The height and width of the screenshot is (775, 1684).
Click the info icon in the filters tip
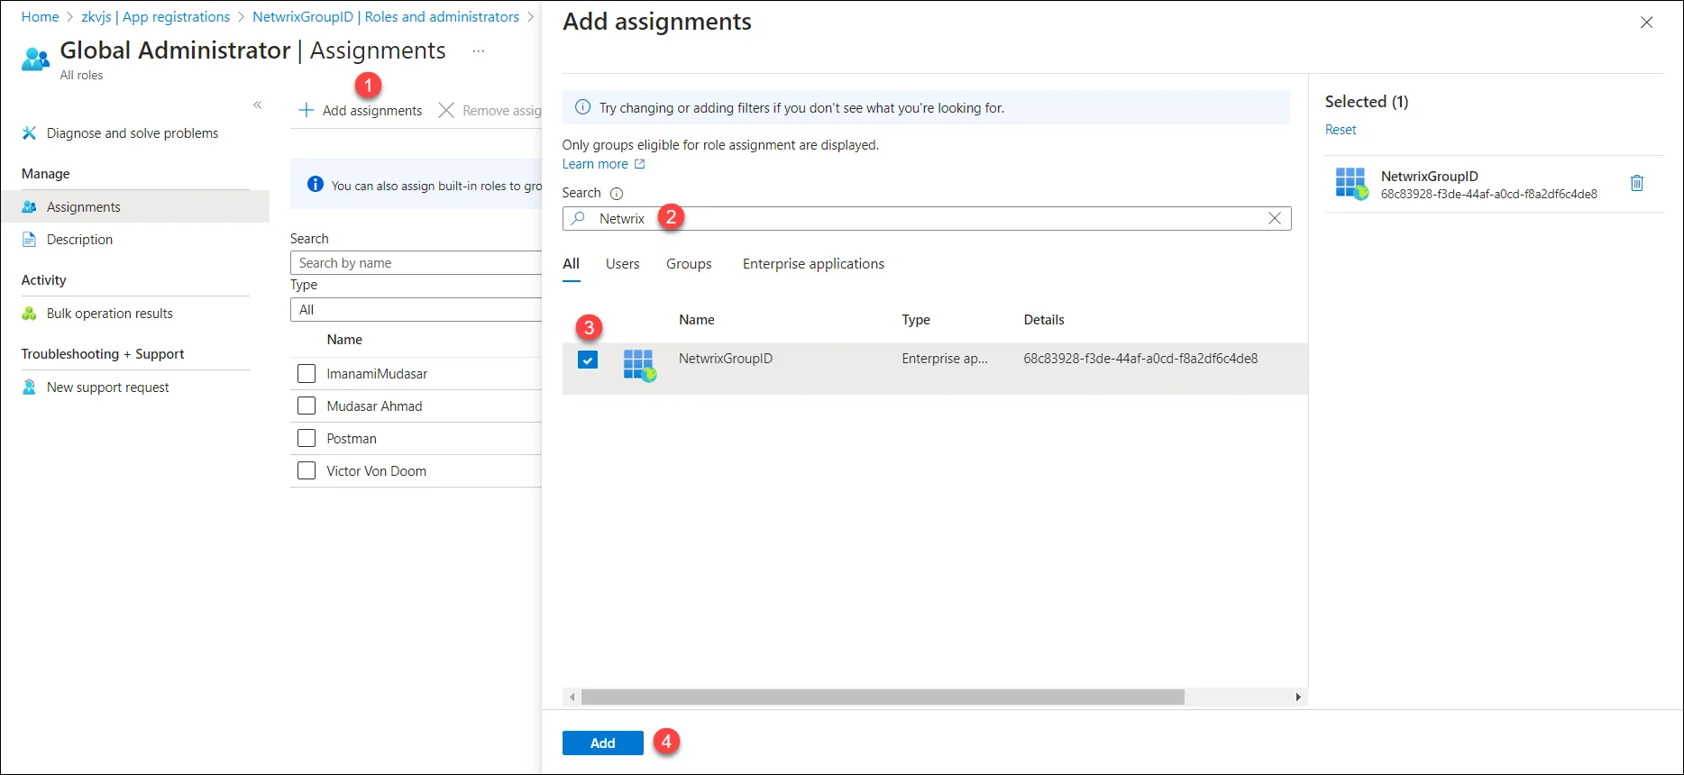coord(583,107)
